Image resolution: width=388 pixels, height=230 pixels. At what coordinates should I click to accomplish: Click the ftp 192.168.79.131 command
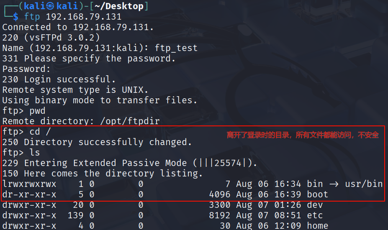point(73,17)
